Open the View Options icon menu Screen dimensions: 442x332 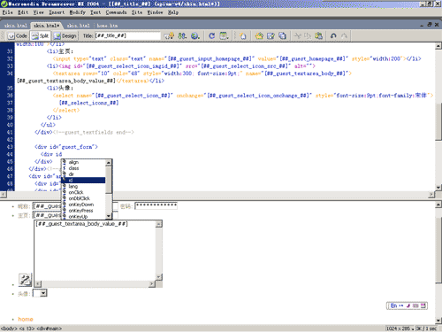click(224, 36)
